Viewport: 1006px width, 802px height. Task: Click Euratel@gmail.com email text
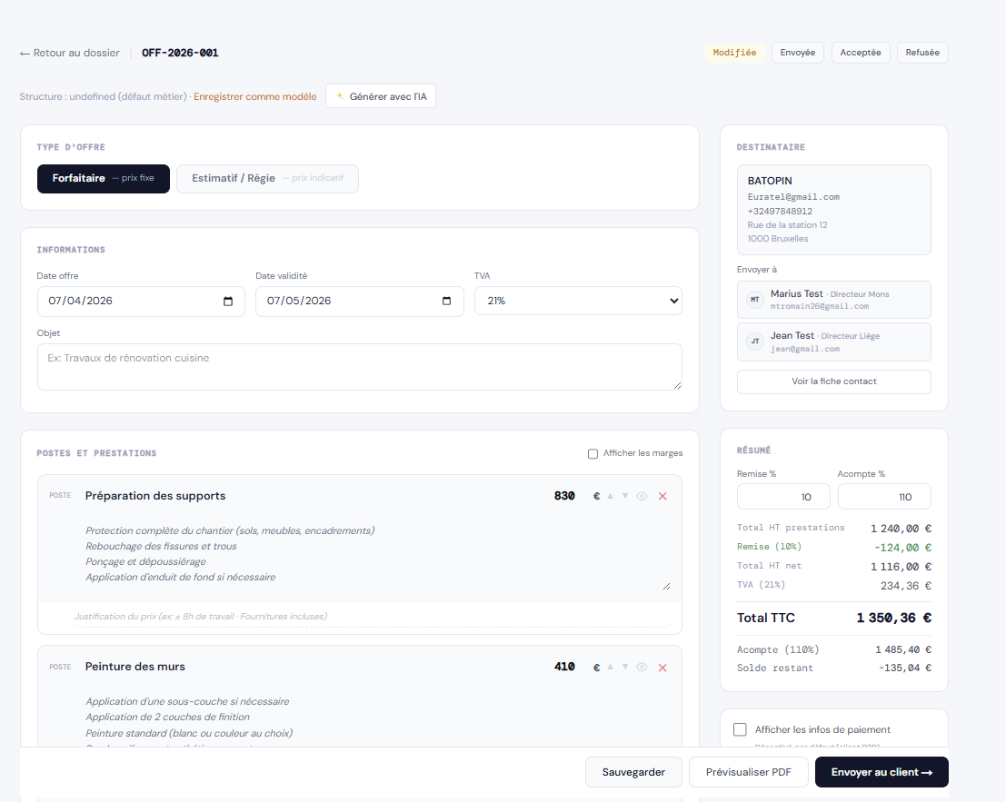tap(793, 197)
